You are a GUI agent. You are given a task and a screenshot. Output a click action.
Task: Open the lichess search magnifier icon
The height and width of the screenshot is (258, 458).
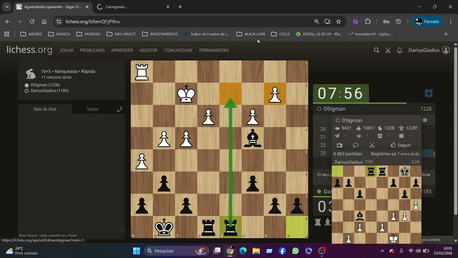[x=376, y=51]
